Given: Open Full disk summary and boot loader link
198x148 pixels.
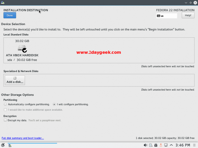Looking at the screenshot, I should coord(23,138).
